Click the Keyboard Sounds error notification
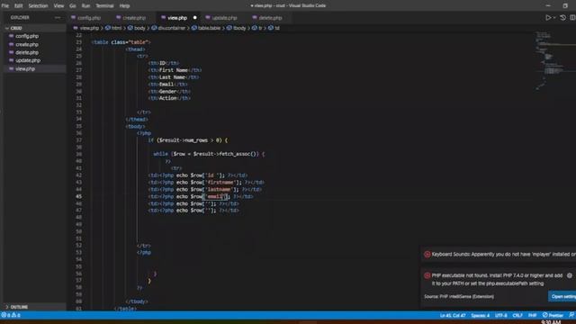576x324 pixels. tap(499, 254)
